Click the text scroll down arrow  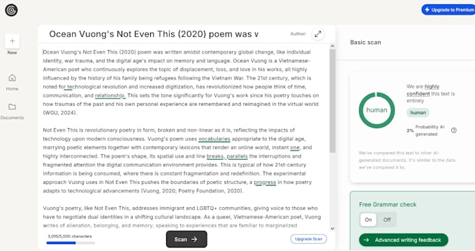coord(332,229)
